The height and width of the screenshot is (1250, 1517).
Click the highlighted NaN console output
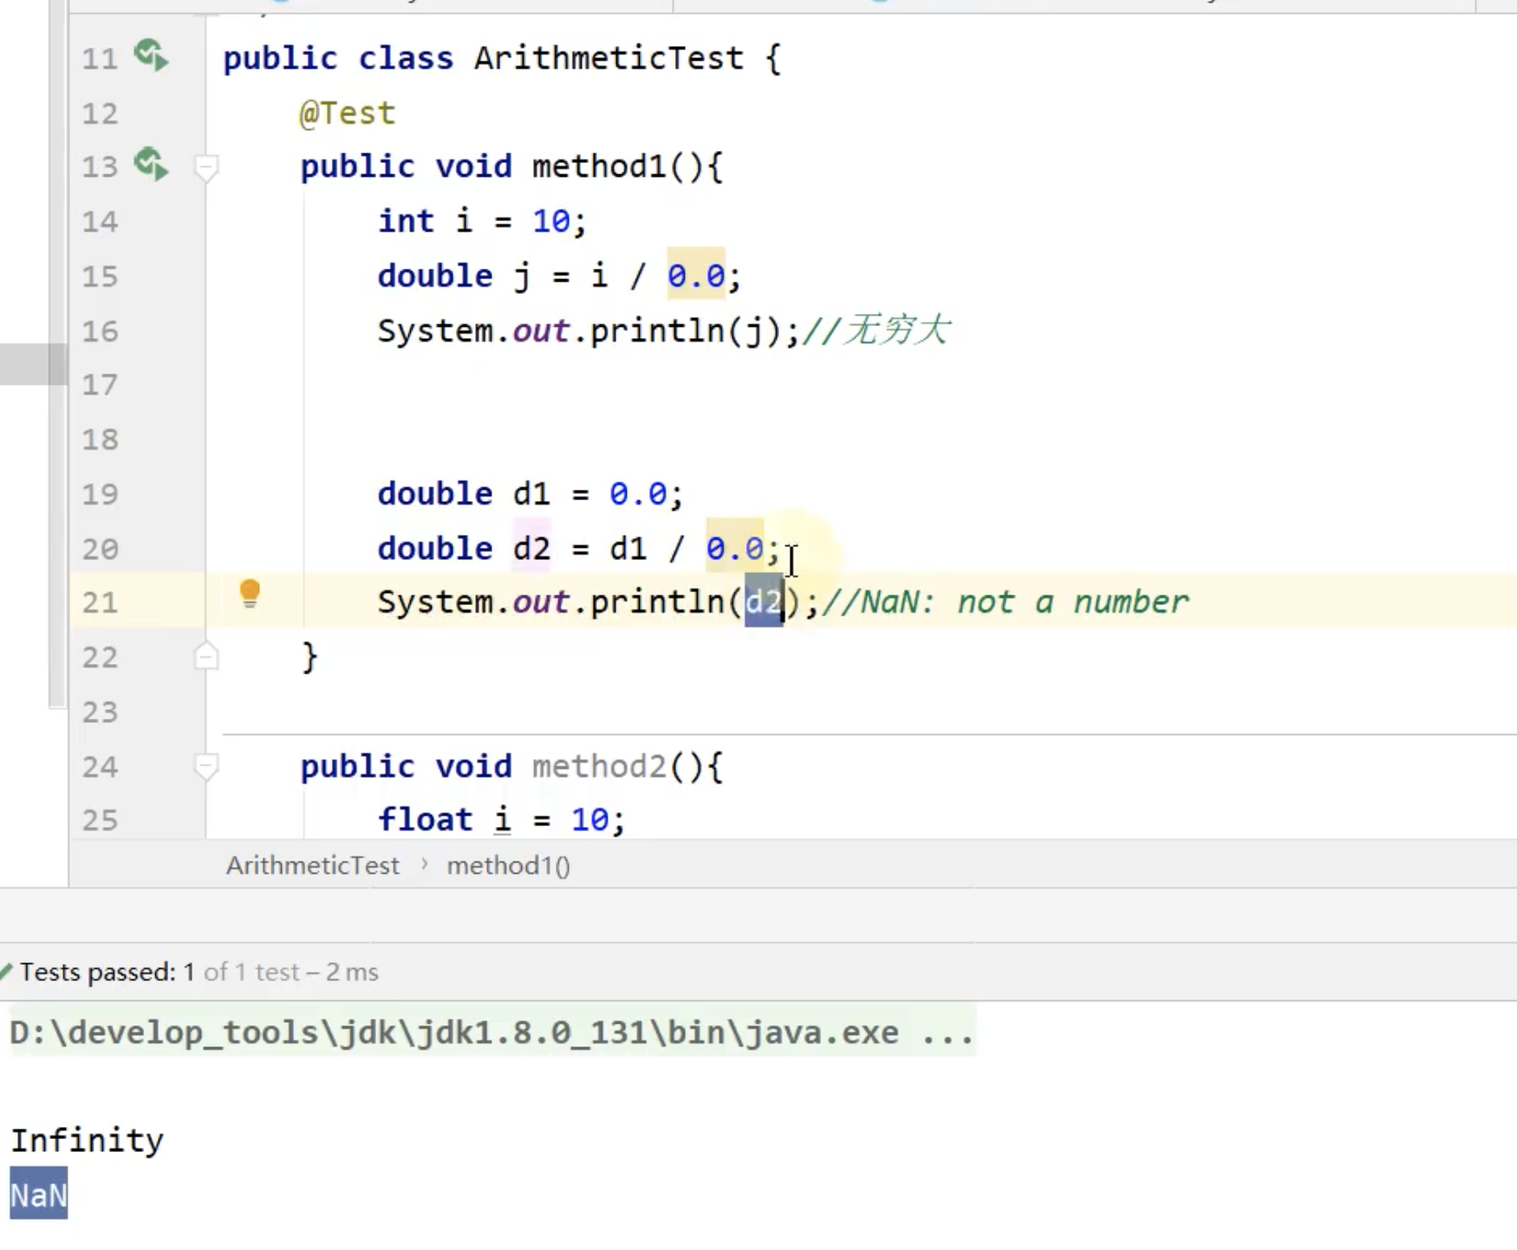click(x=38, y=1195)
